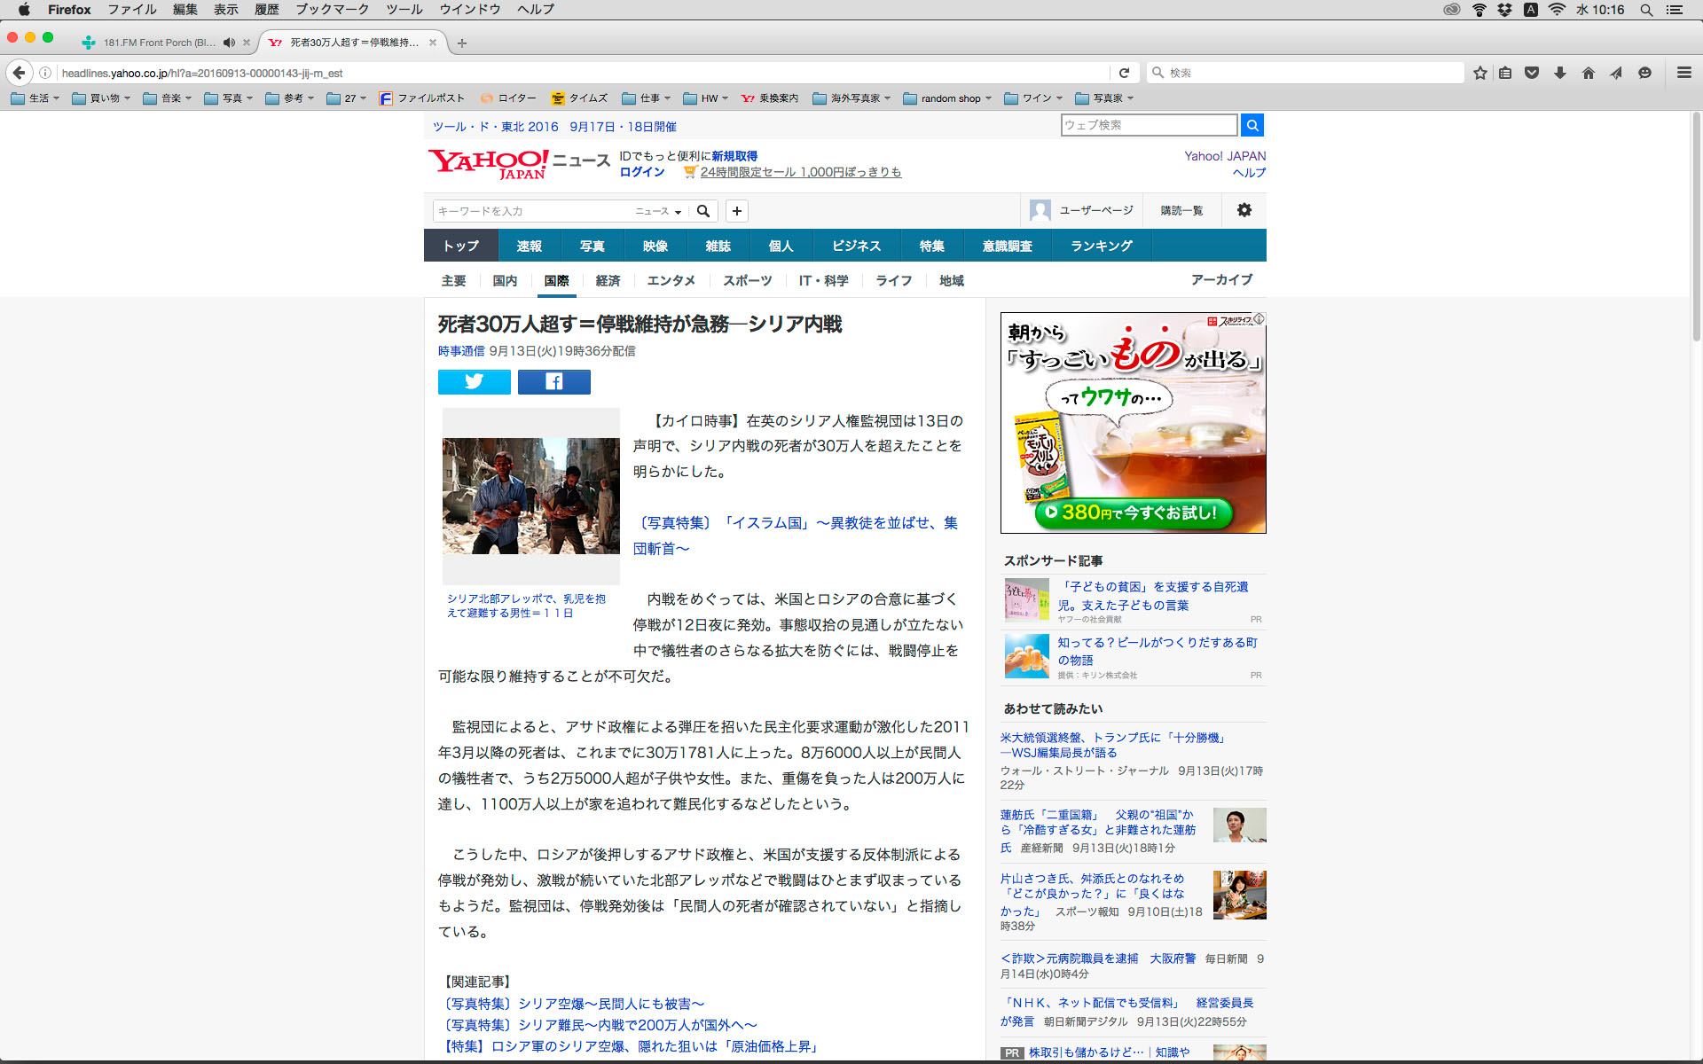1703x1064 pixels.
Task: Expand the random shop bookmarks folder
Action: click(947, 98)
